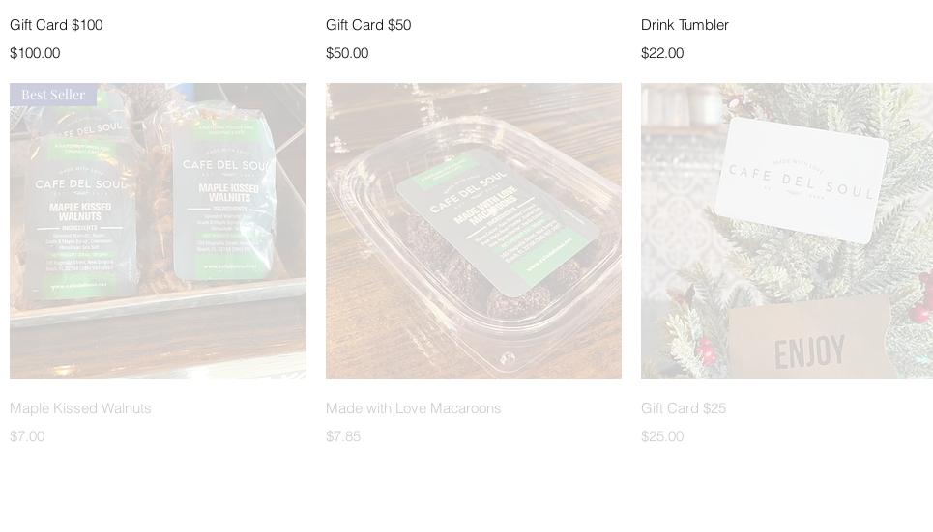Open the Drink Tumbler product title
The height and width of the screenshot is (532, 933).
pyautogui.click(x=685, y=25)
